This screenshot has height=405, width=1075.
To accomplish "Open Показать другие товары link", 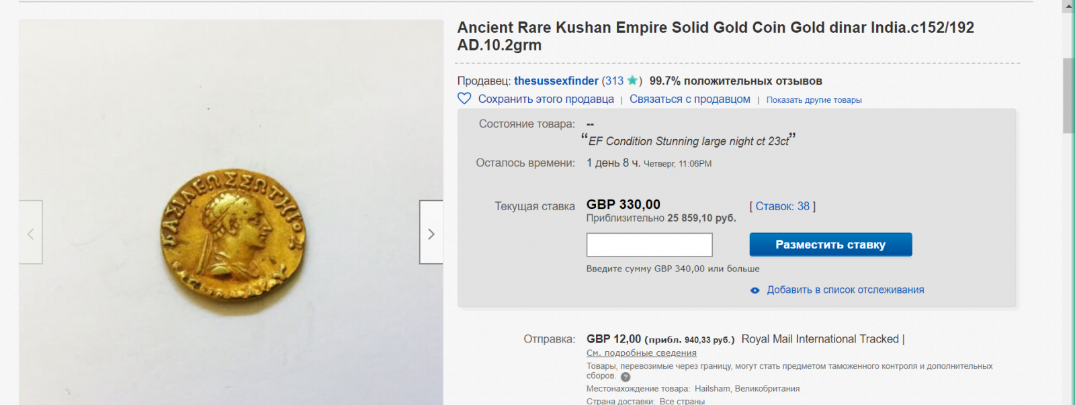I will pos(814,100).
